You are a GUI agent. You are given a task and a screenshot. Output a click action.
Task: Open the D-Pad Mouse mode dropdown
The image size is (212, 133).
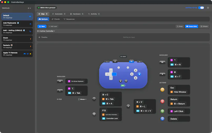pyautogui.click(x=82, y=99)
